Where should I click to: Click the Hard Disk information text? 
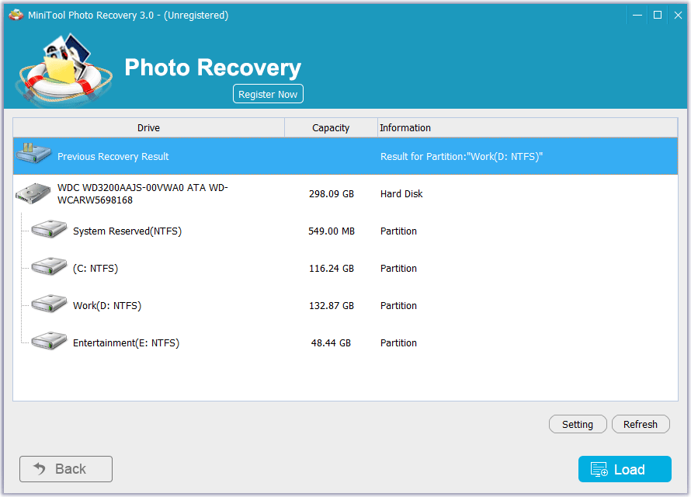401,194
